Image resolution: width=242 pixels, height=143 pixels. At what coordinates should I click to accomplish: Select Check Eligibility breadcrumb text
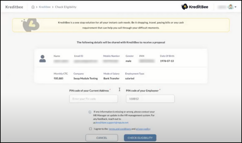tap(66, 7)
